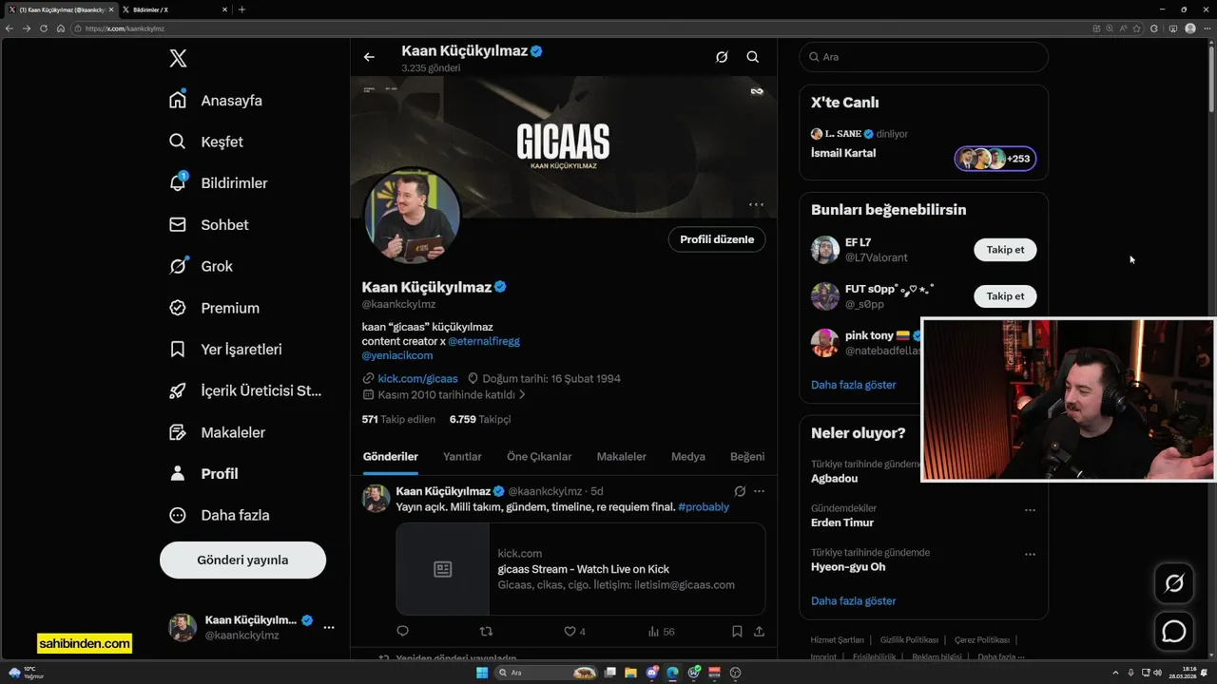The width and height of the screenshot is (1217, 684).
Task: Click Daha fazla göster under Bunları beğenebilirsin
Action: tap(854, 385)
